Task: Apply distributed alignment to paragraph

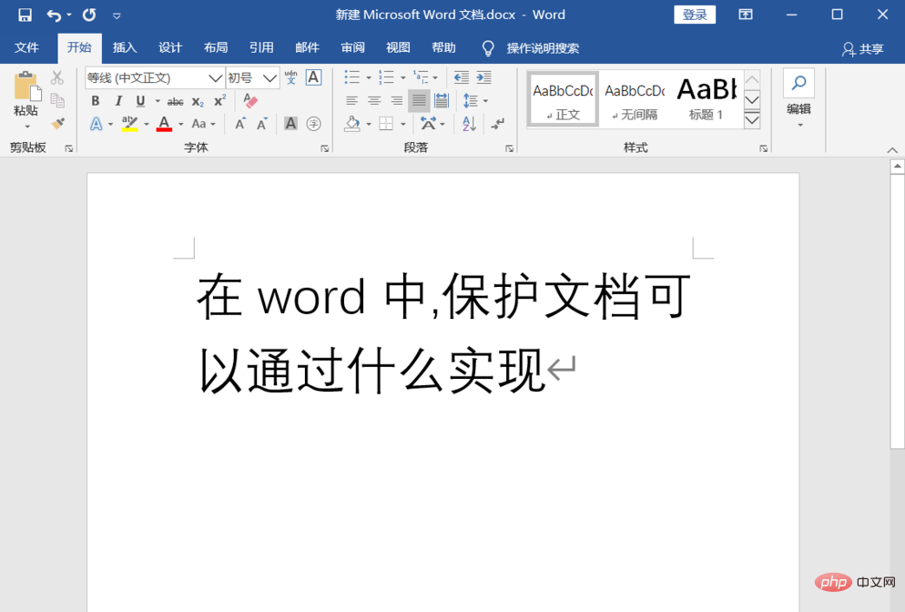Action: coord(442,101)
